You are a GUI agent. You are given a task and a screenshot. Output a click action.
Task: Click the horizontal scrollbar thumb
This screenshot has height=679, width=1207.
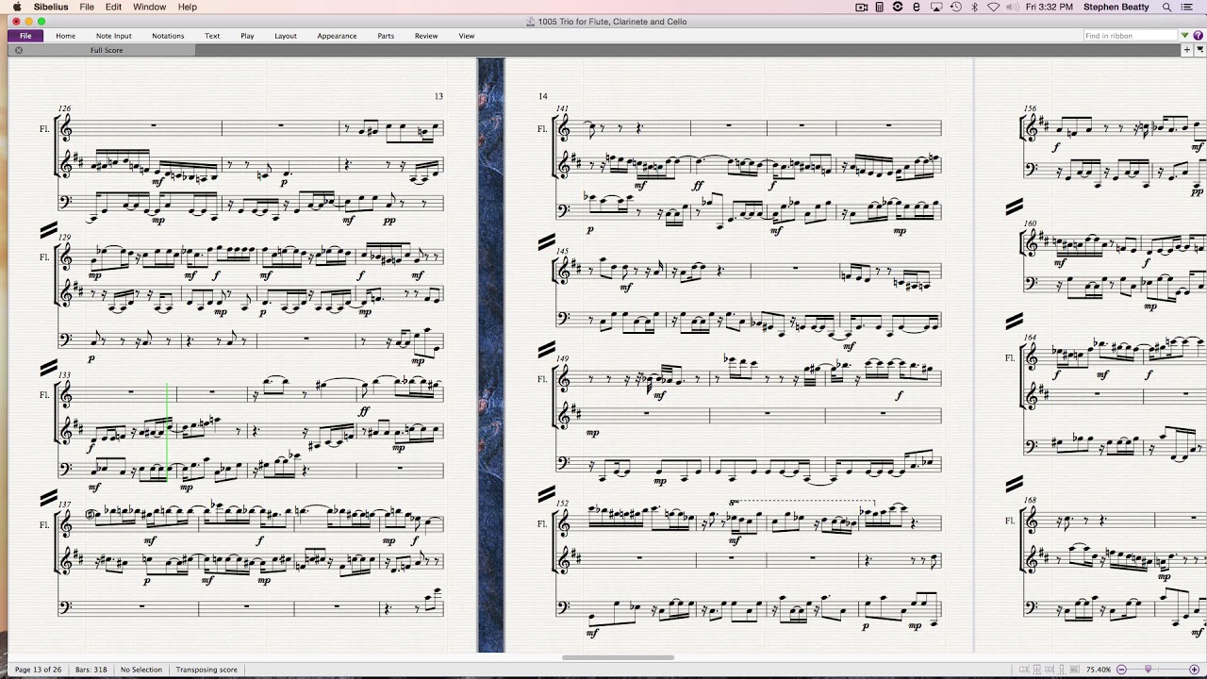[x=618, y=657]
